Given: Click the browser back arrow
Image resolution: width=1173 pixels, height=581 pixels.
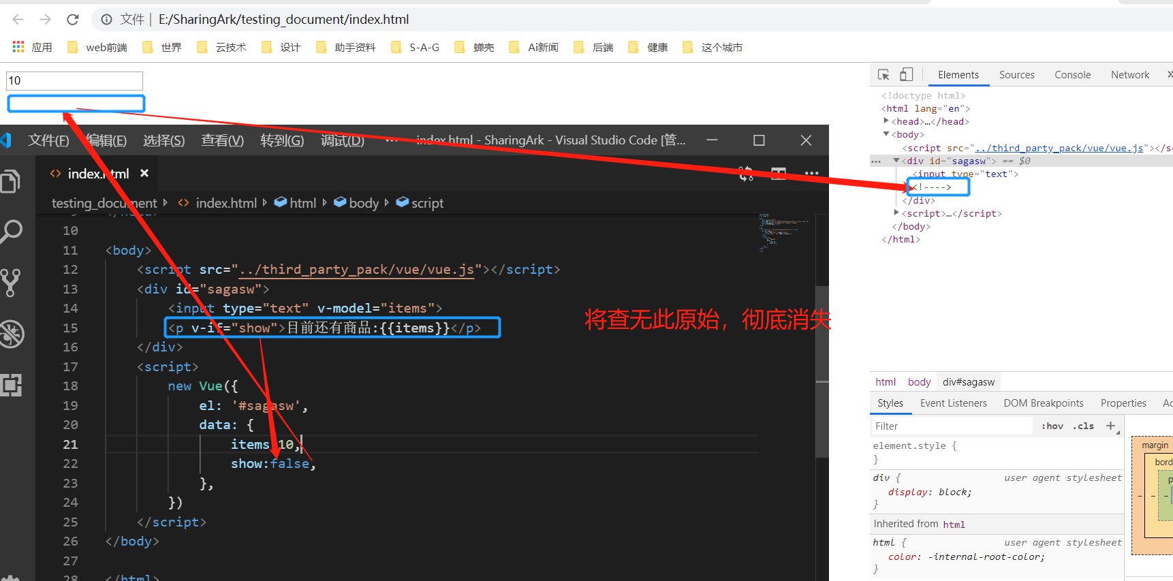Looking at the screenshot, I should [x=18, y=20].
